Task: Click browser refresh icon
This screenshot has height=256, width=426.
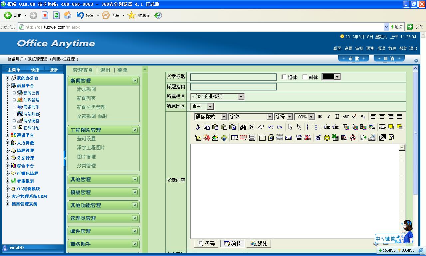Action: pos(56,15)
